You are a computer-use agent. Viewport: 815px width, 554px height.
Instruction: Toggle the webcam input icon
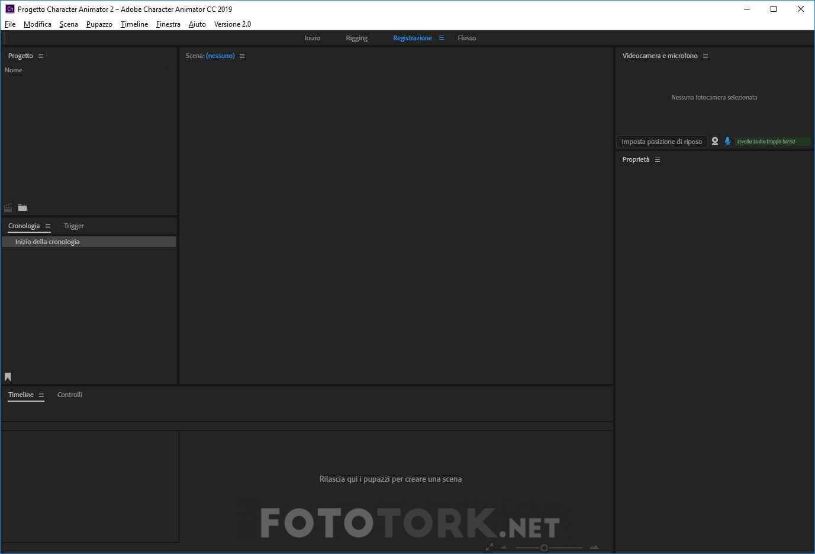715,142
